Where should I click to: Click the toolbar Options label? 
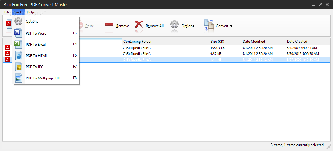point(188,26)
